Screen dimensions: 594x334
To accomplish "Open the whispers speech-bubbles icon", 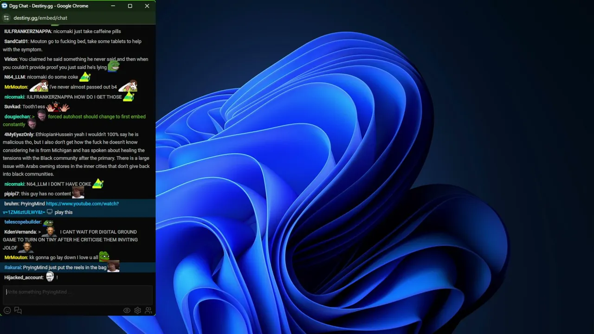I will point(18,310).
